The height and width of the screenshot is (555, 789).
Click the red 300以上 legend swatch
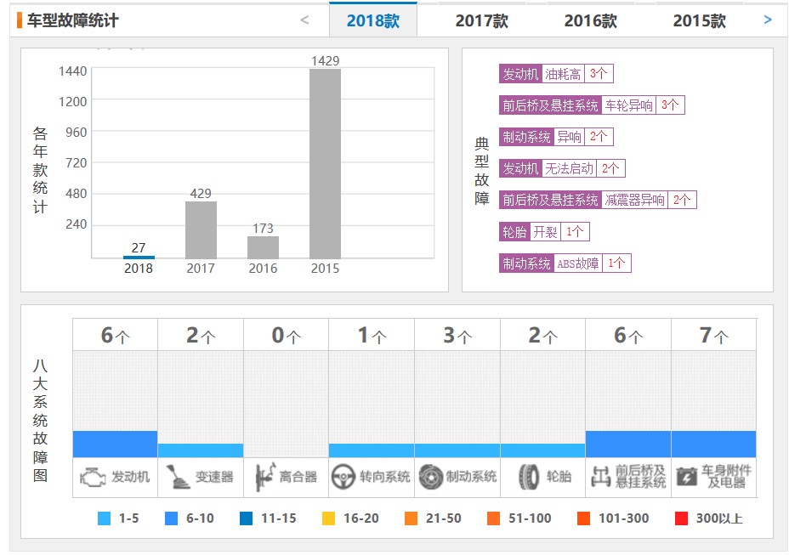click(681, 518)
